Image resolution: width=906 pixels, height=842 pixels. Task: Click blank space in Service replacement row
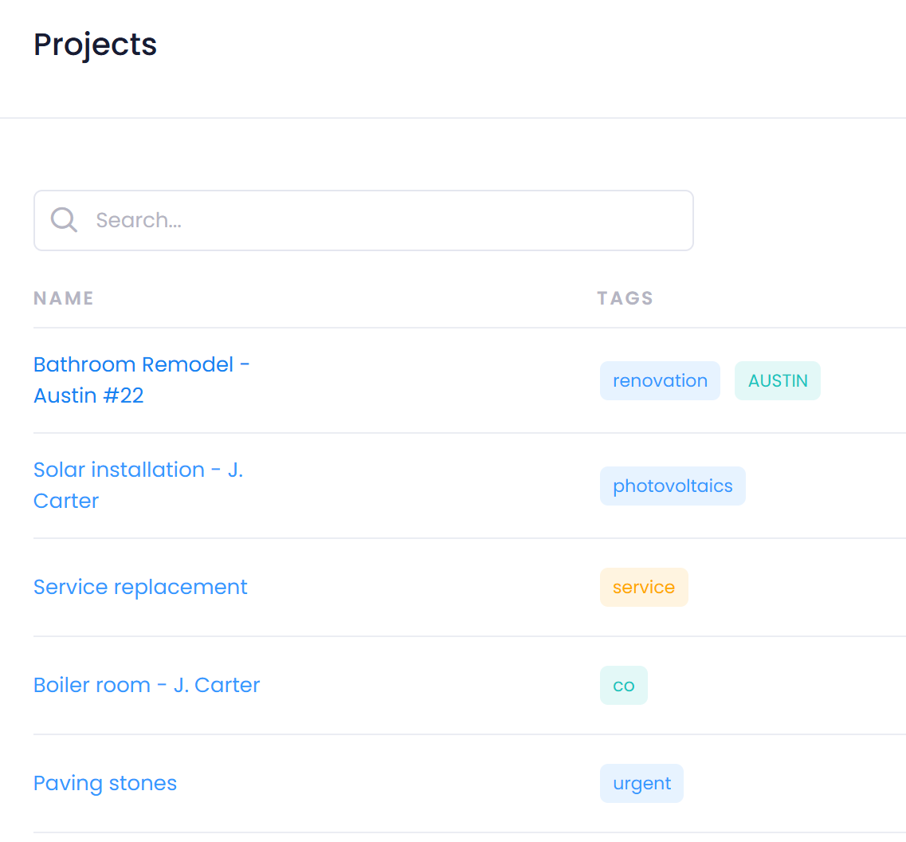pyautogui.click(x=422, y=587)
